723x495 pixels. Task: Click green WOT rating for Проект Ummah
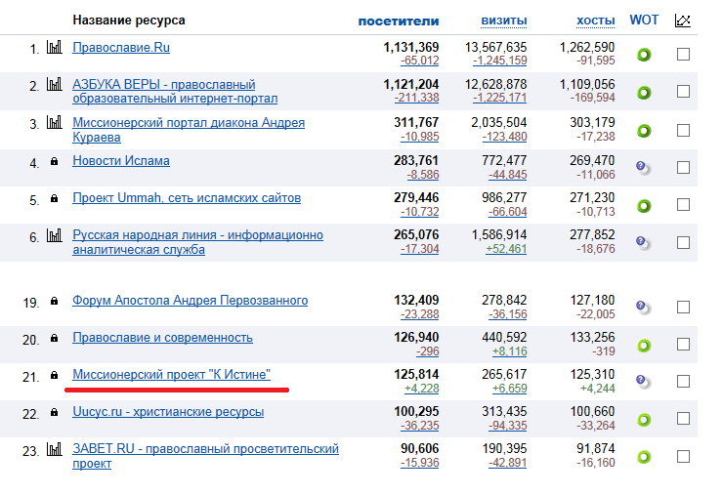click(644, 206)
